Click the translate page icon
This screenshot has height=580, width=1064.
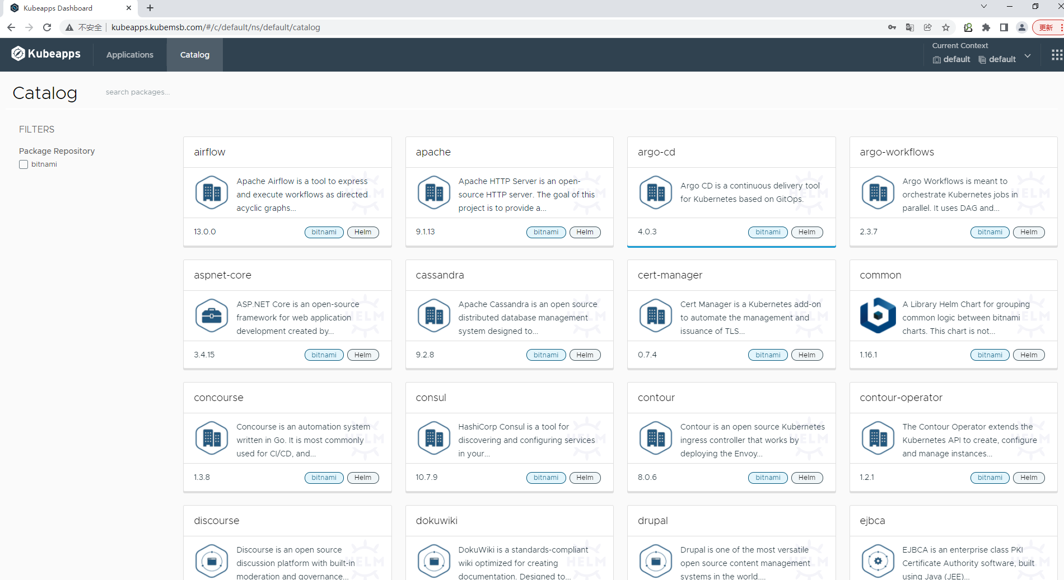click(910, 27)
